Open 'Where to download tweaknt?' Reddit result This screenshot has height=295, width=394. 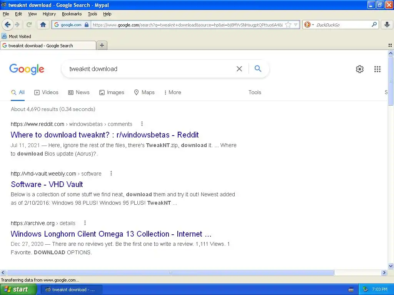click(x=105, y=135)
